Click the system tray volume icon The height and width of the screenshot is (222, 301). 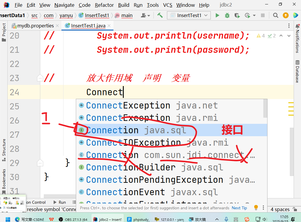(x=265, y=219)
